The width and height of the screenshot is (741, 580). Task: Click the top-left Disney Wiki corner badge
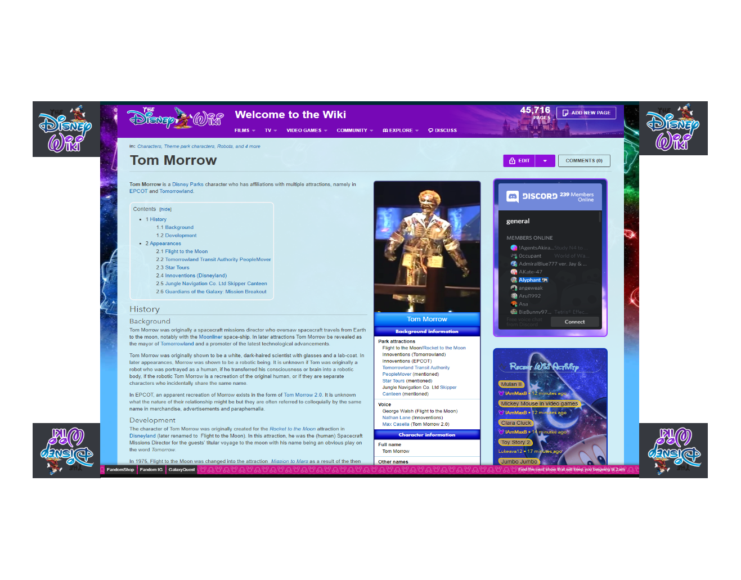click(66, 129)
